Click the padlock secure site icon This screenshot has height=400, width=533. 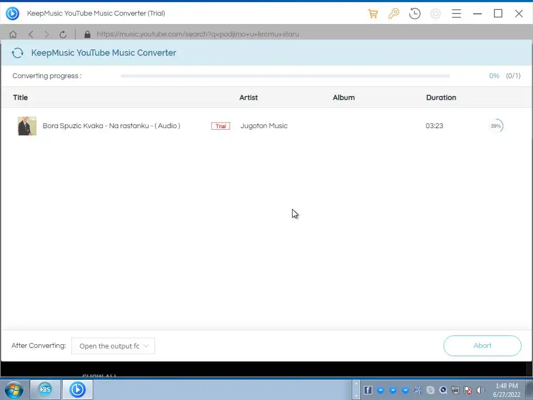87,34
